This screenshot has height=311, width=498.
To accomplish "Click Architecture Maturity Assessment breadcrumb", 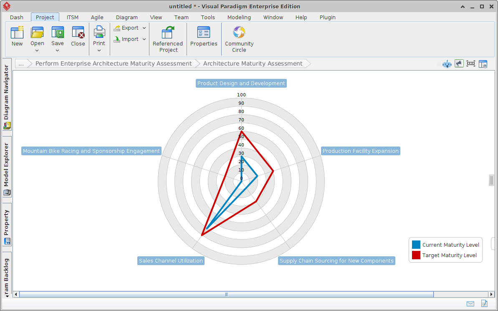I will coord(253,63).
